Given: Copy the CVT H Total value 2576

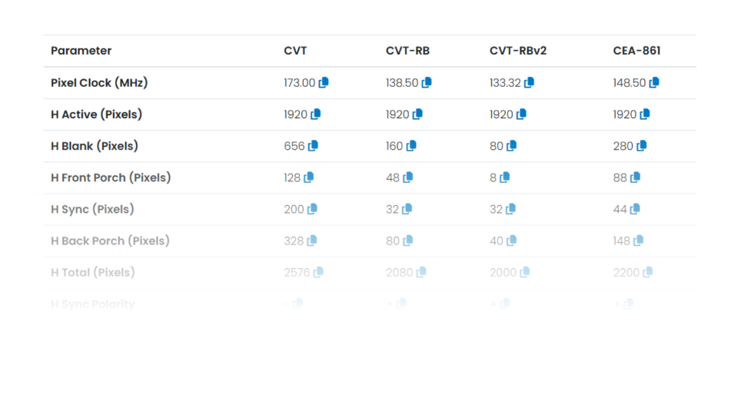Looking at the screenshot, I should point(318,272).
